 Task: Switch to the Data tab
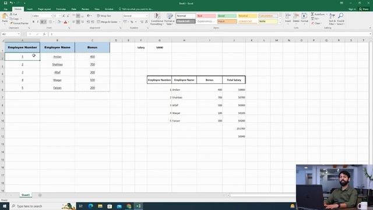click(x=74, y=9)
